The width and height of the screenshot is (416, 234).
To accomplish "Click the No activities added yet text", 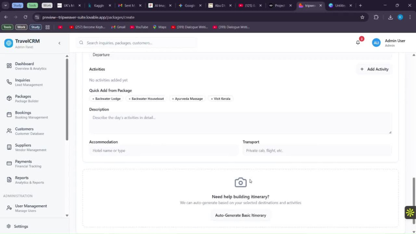I will click(108, 80).
